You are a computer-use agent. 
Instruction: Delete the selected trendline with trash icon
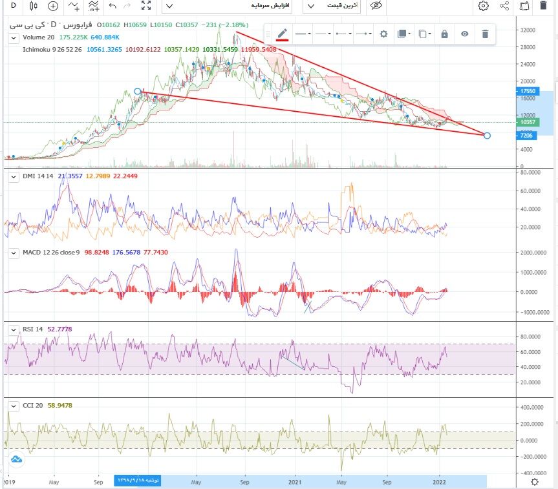485,34
